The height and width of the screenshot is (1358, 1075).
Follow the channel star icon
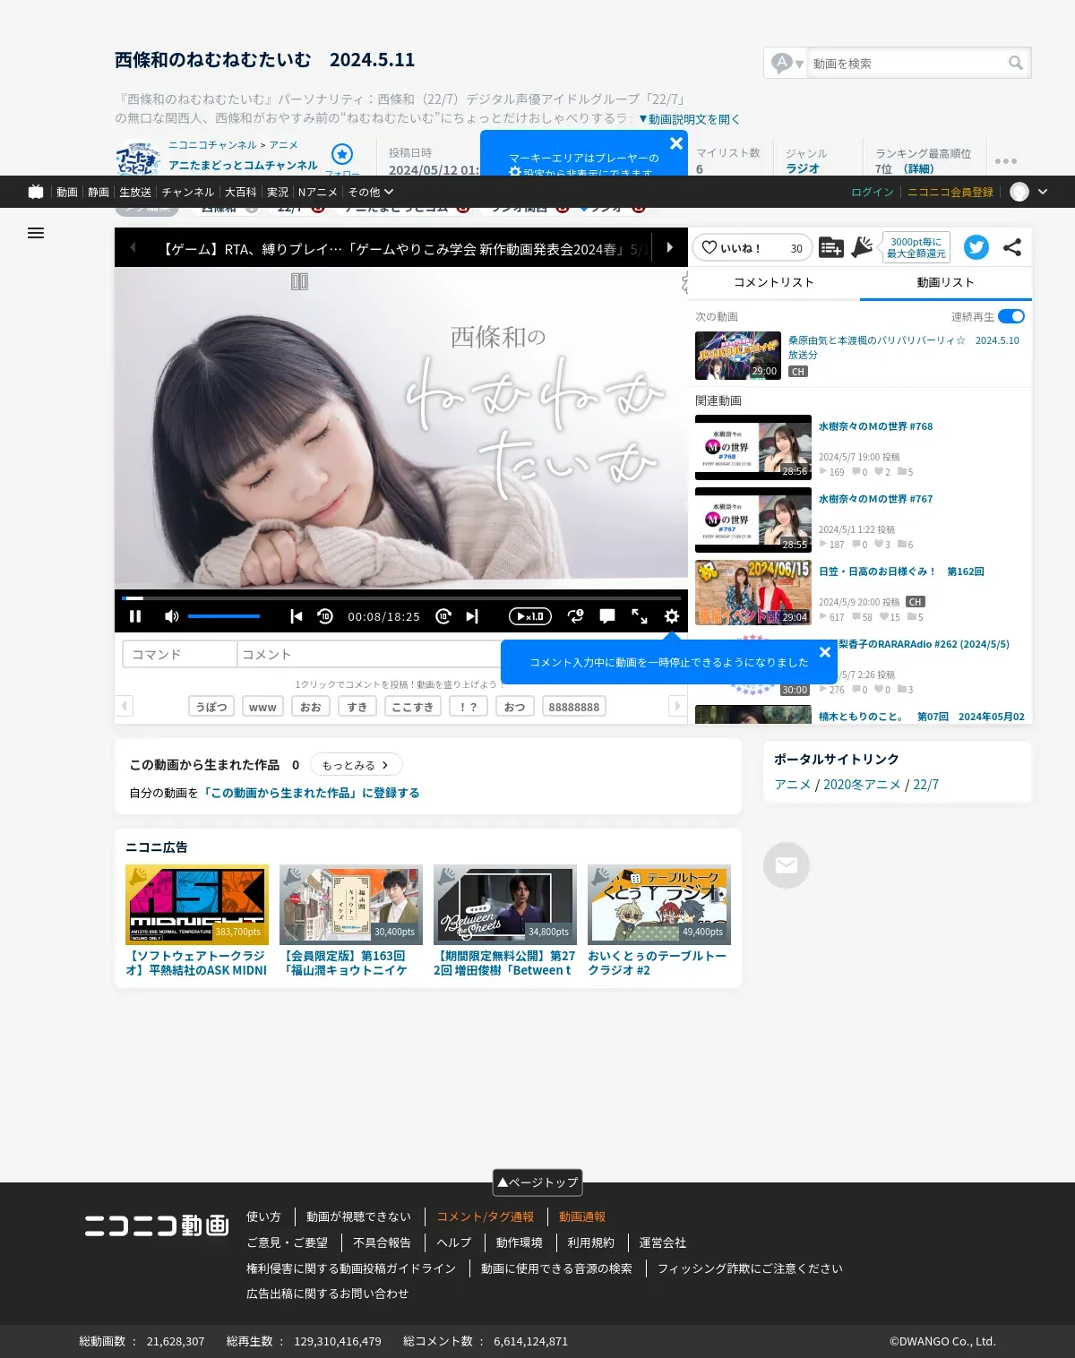point(342,154)
